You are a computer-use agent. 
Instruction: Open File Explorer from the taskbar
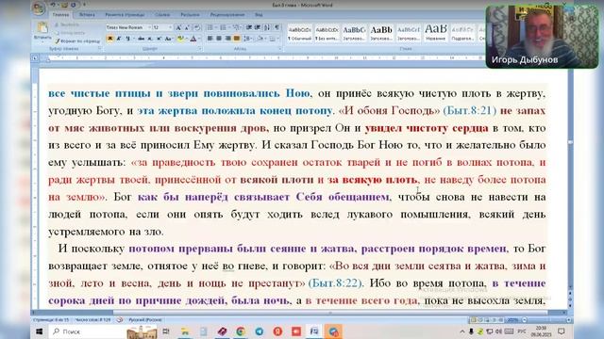185,331
